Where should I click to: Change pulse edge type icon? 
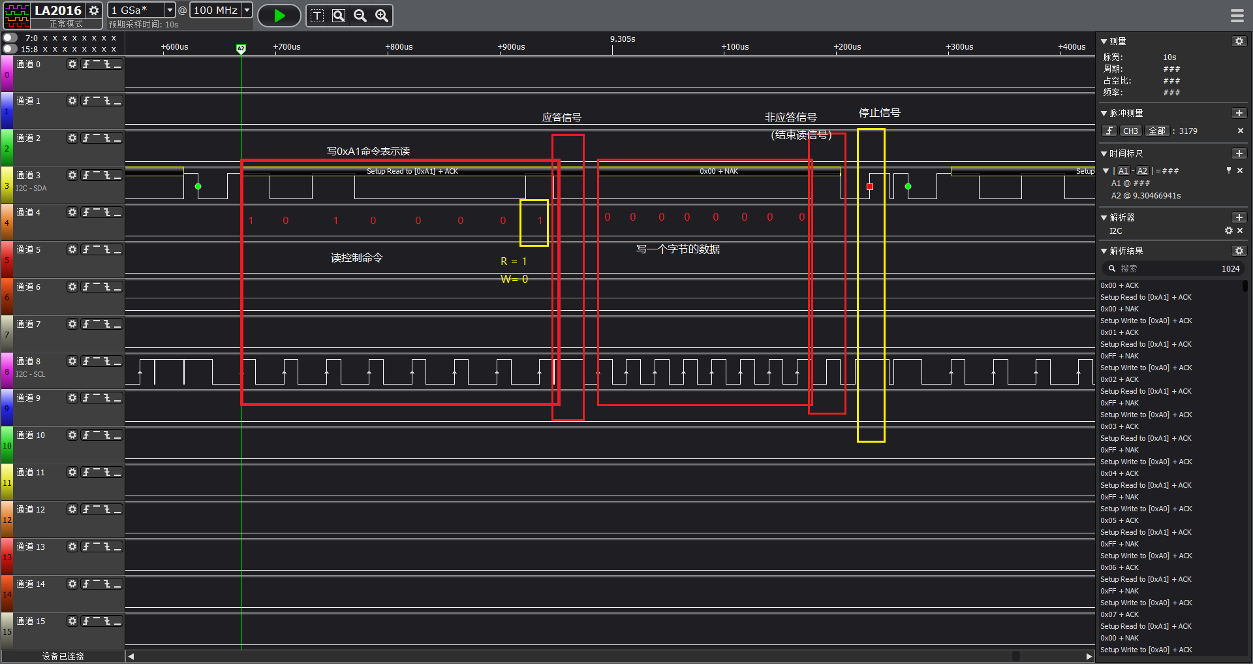pyautogui.click(x=1109, y=131)
